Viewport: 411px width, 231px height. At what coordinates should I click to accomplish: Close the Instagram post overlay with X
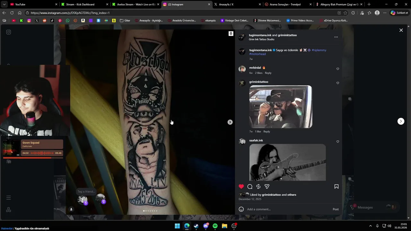pos(401,30)
